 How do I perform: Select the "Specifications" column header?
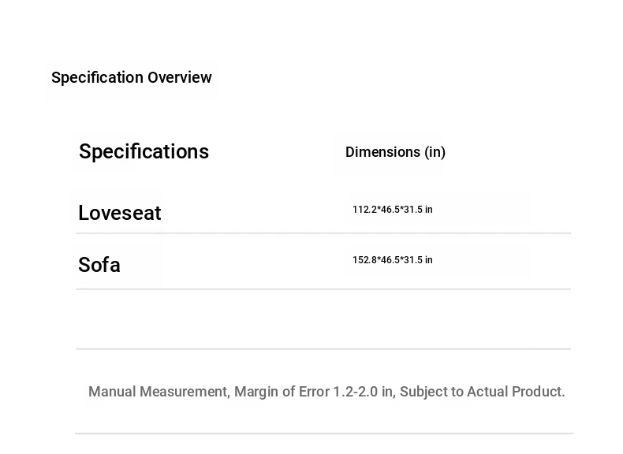[x=144, y=151]
